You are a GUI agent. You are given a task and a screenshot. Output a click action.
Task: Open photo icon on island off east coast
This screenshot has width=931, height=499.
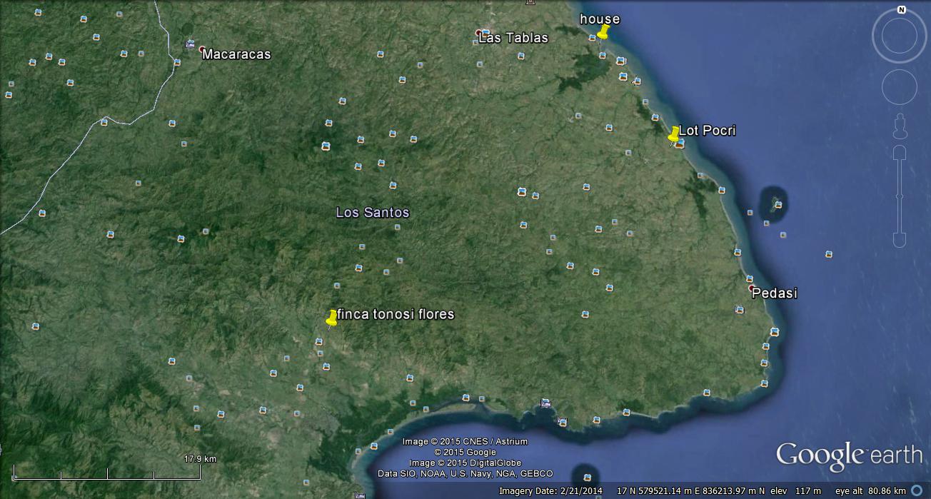777,205
